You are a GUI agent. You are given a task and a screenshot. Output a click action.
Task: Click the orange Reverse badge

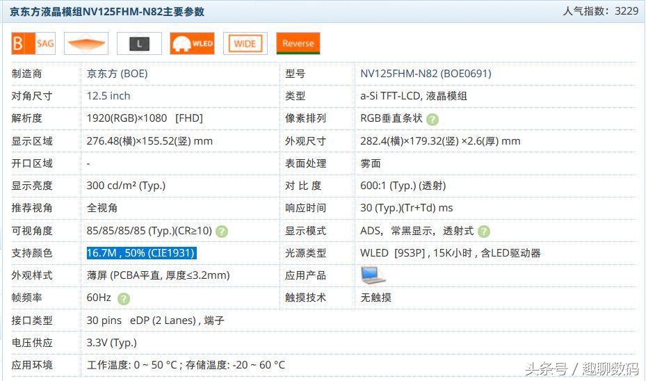pyautogui.click(x=298, y=43)
